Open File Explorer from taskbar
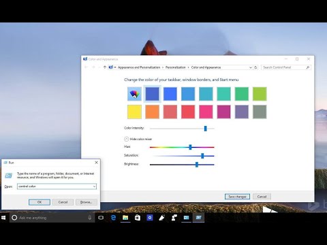327x245 pixels. point(125,218)
